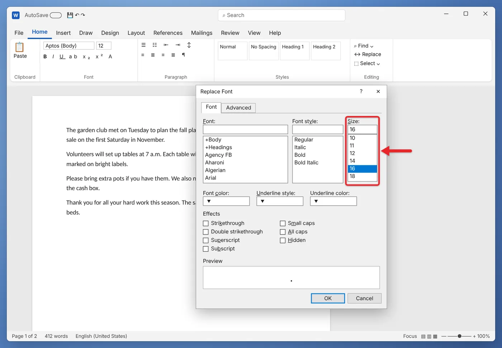Apply Bold formatting from ribbon
The width and height of the screenshot is (502, 348).
coord(45,57)
